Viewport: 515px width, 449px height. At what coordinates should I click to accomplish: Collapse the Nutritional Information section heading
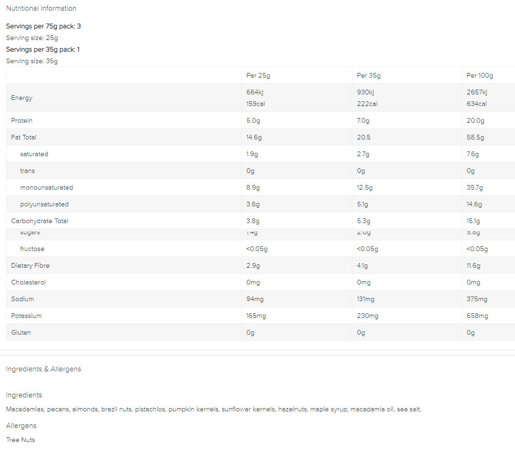point(41,8)
